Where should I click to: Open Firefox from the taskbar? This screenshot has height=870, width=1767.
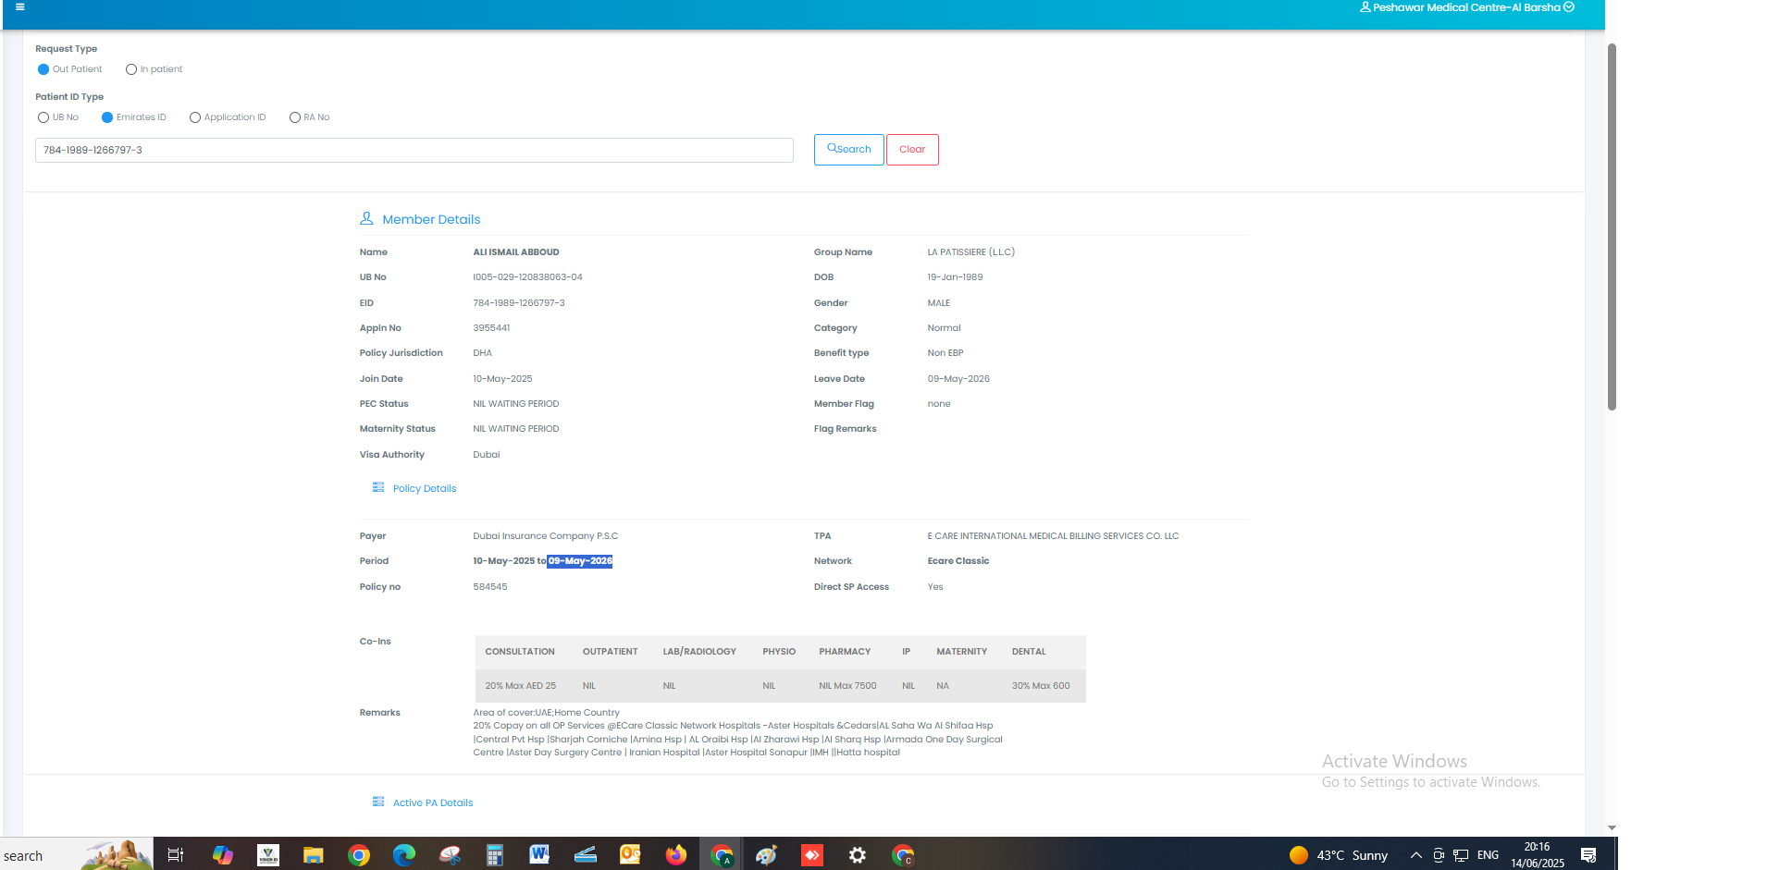(x=676, y=855)
